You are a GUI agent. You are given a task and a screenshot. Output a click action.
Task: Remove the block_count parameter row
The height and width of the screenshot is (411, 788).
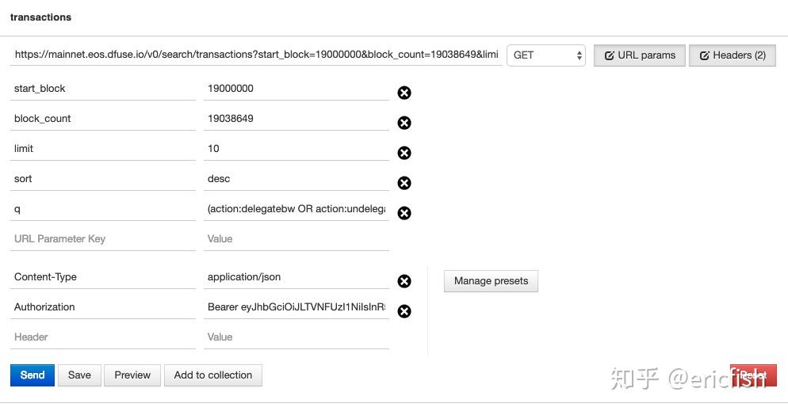[x=404, y=123]
